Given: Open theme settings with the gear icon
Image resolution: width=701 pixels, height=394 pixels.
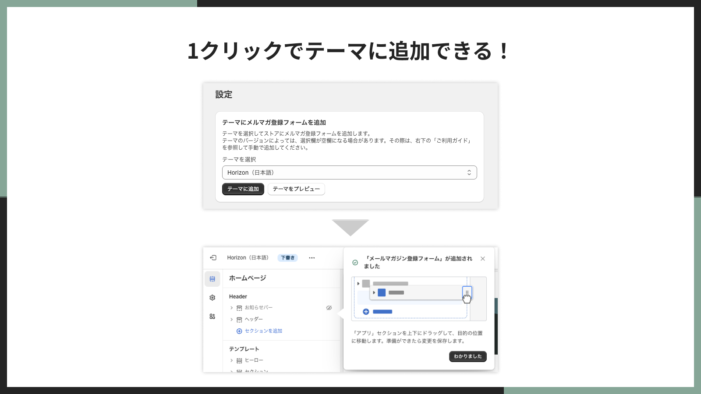Looking at the screenshot, I should click(212, 297).
